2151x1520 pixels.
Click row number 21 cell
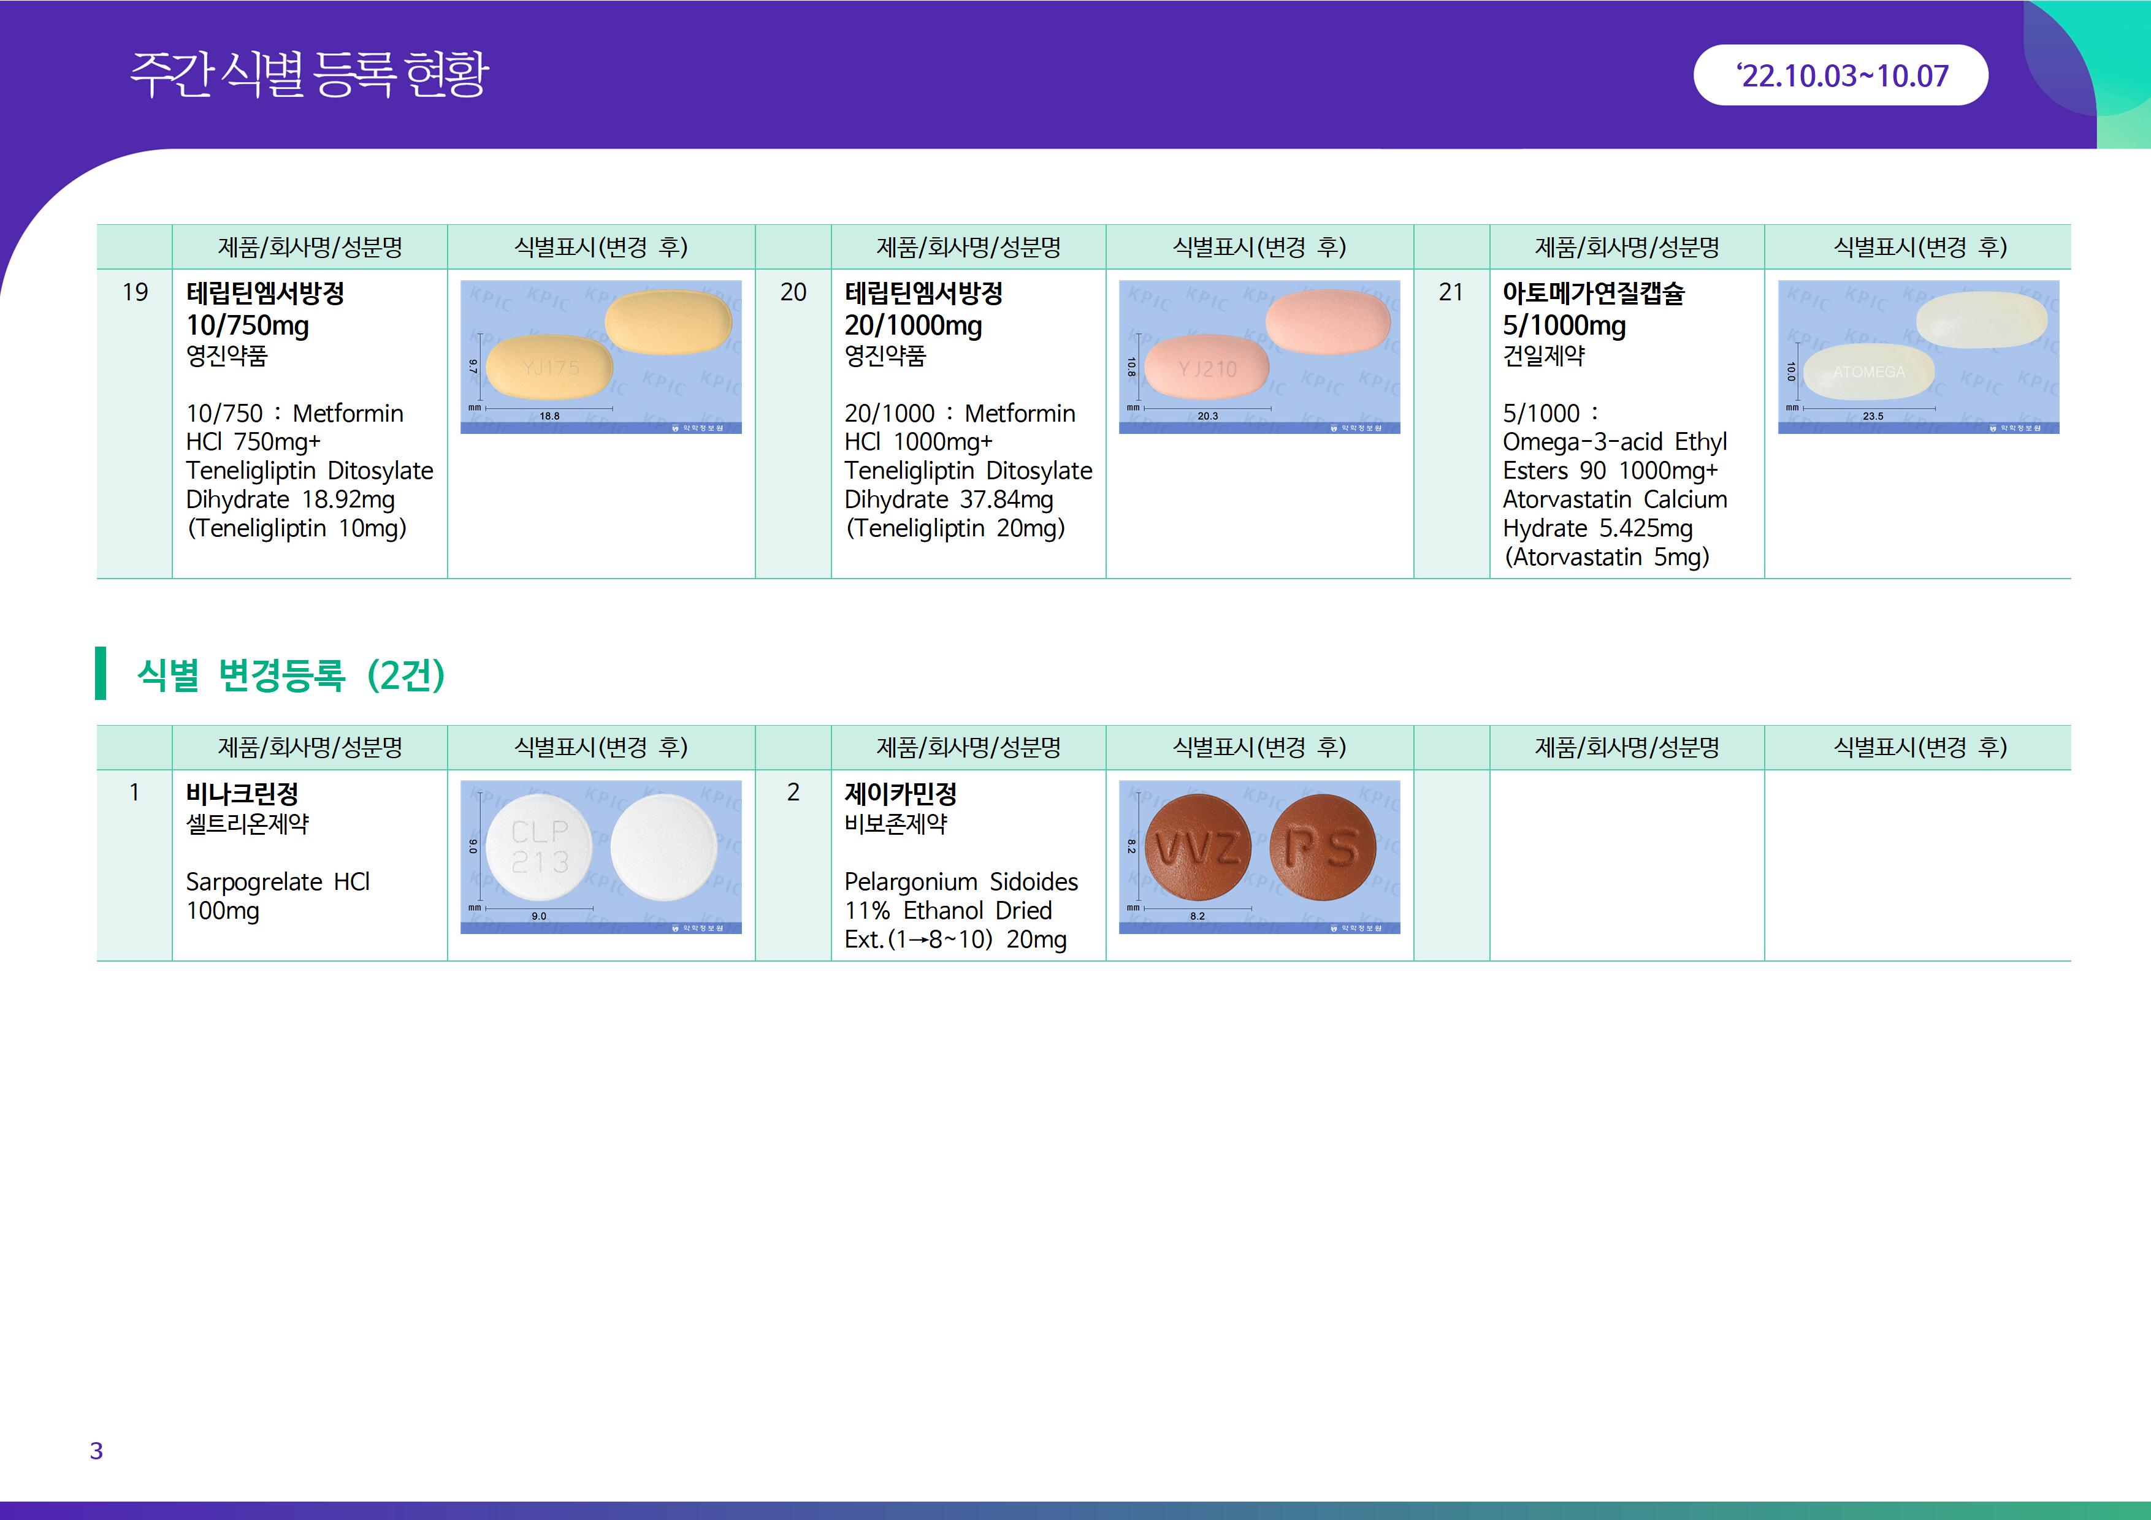coord(1450,292)
